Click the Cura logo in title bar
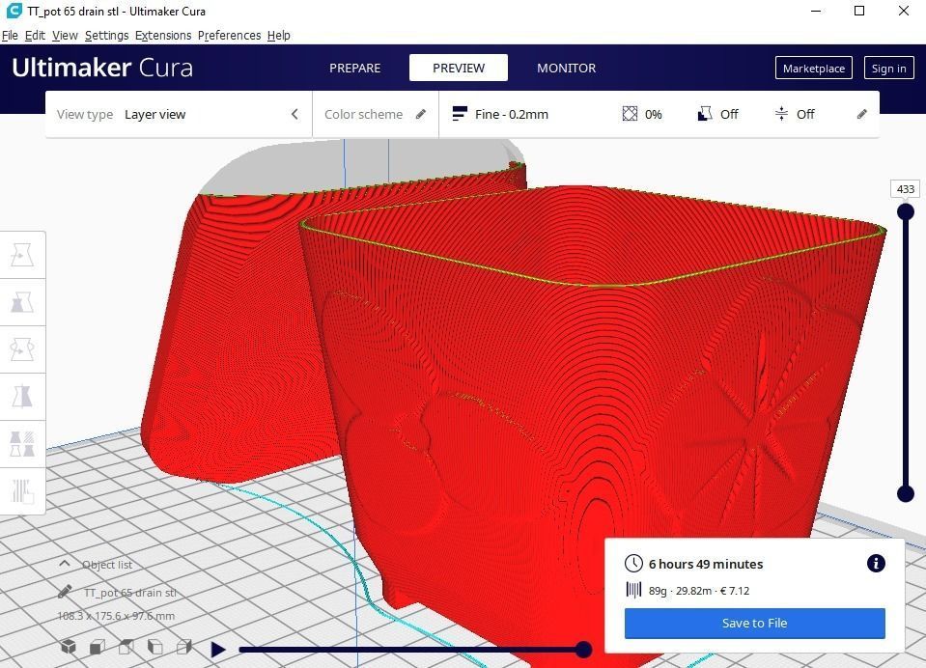 14,11
